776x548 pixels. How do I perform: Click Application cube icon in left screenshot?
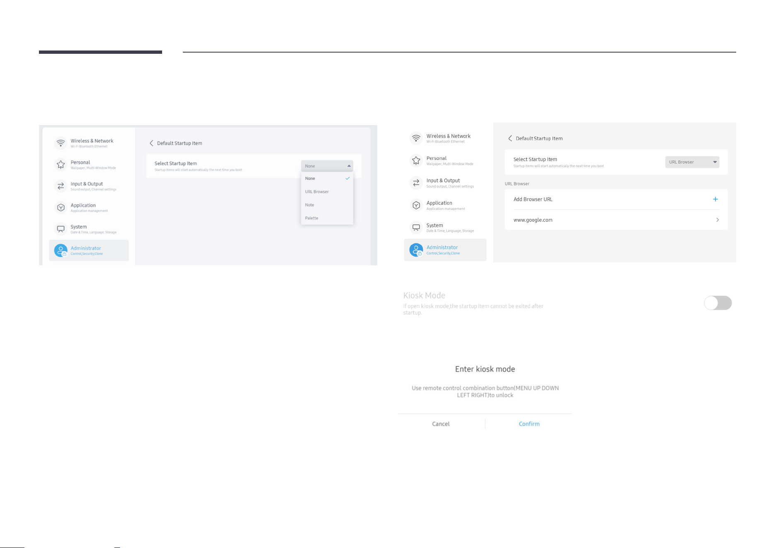(x=61, y=207)
